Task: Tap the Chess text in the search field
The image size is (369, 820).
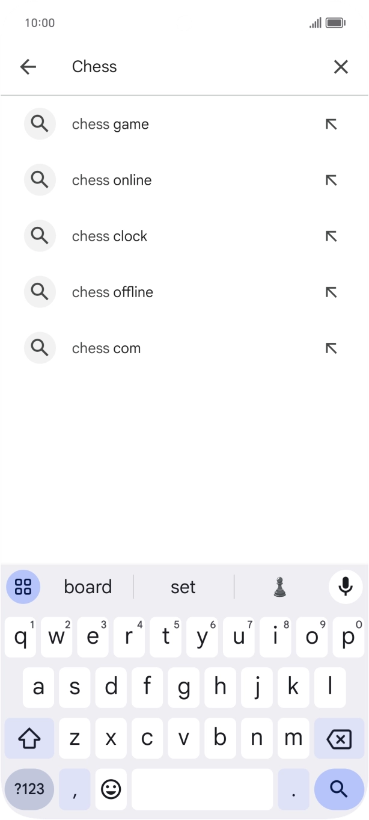Action: coord(94,67)
